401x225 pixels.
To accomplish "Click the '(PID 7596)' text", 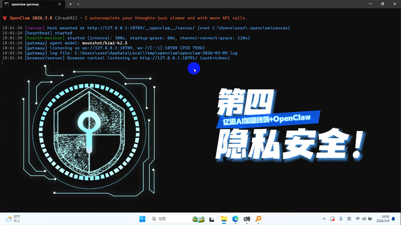I will tap(192, 48).
